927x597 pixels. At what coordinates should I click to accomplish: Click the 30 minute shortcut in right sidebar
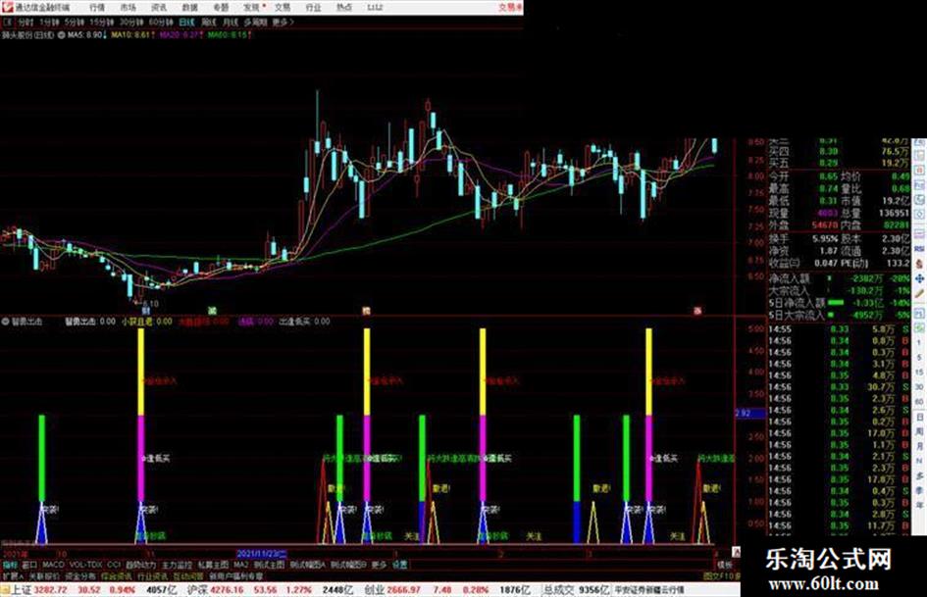tap(919, 387)
